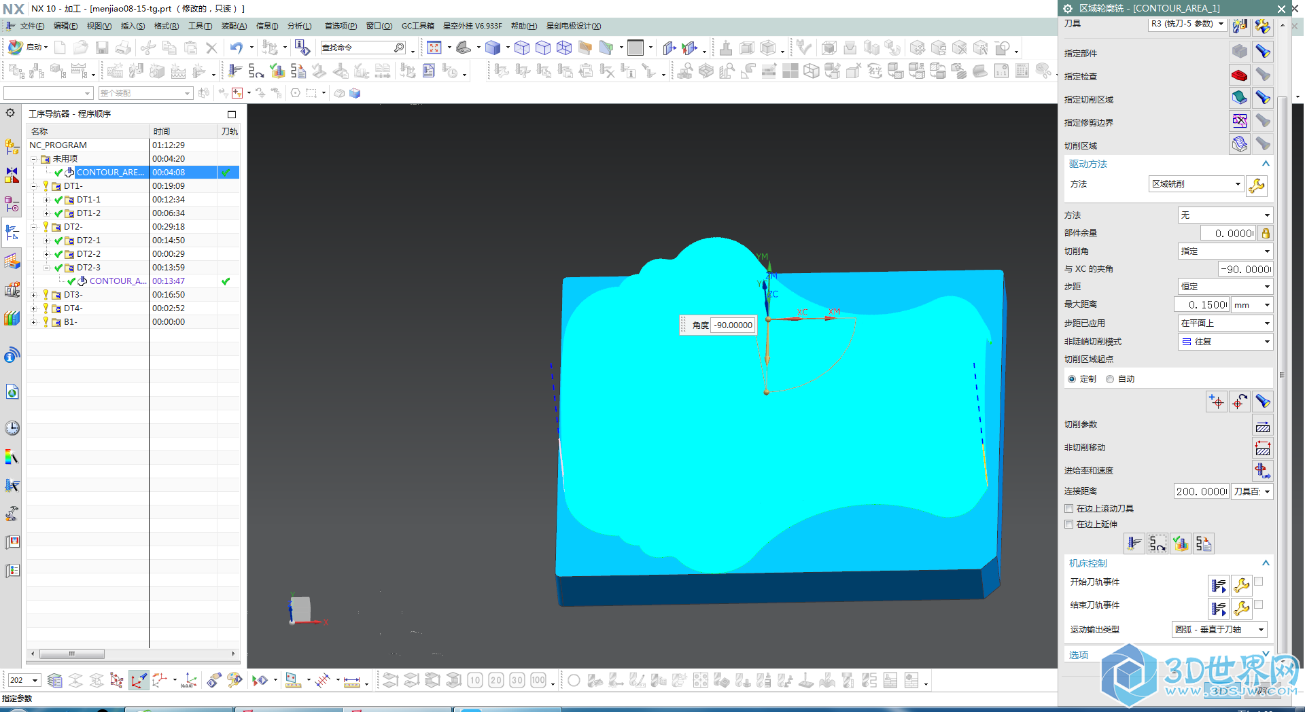The height and width of the screenshot is (712, 1305).
Task: Click the part stock lock icon
Action: (1266, 233)
